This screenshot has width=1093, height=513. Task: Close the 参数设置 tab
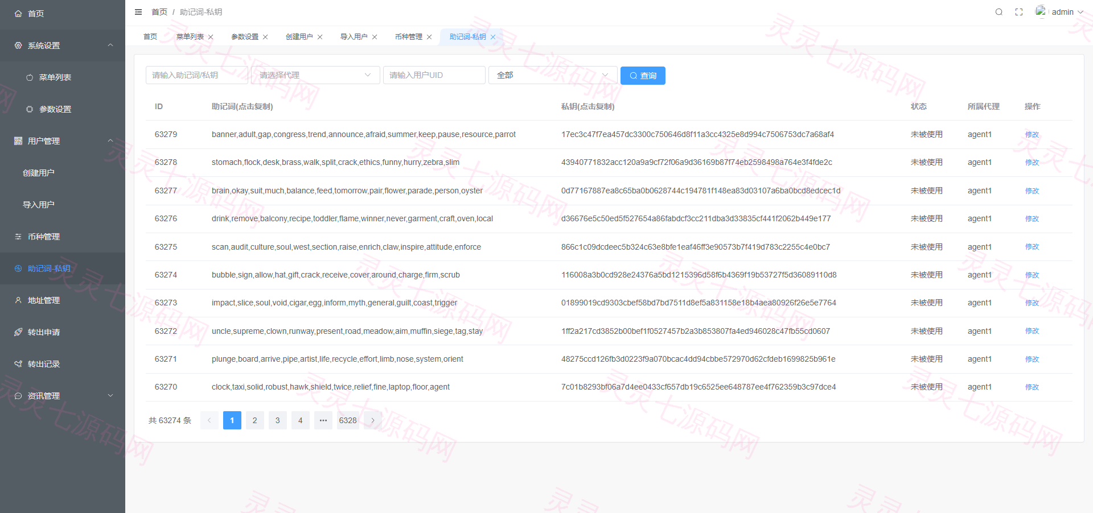point(265,37)
